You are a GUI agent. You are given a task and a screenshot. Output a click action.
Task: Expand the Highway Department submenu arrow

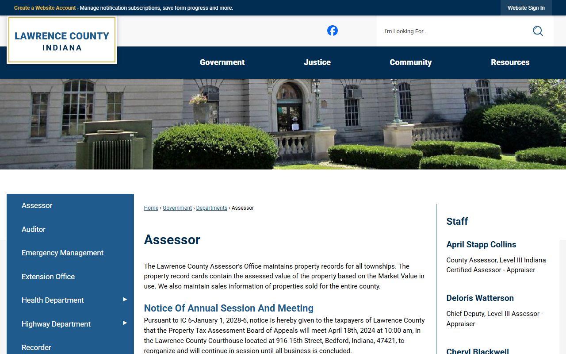pyautogui.click(x=125, y=323)
